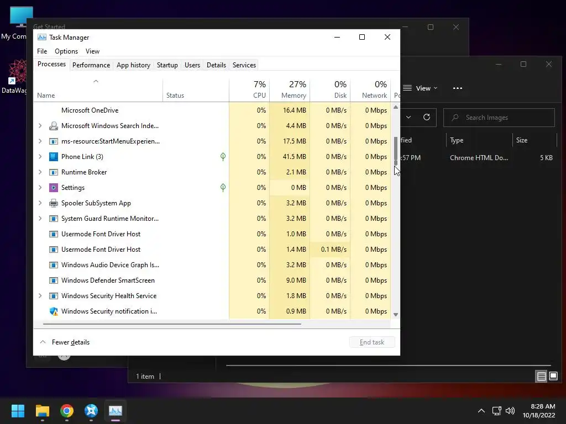
Task: Click the End task button
Action: click(x=372, y=342)
